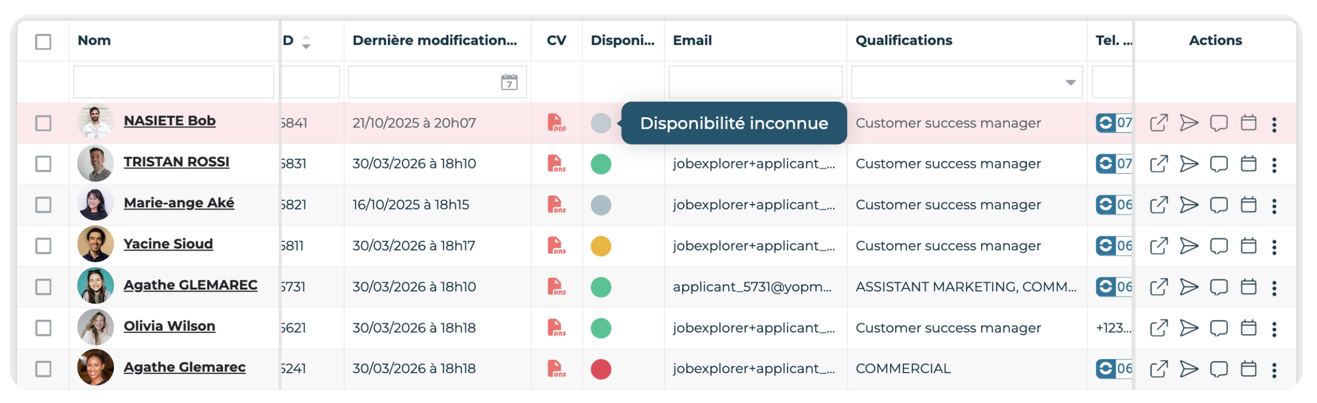1317x403 pixels.
Task: Open comment bubble icon for Marie-ange Aké
Action: tap(1219, 205)
